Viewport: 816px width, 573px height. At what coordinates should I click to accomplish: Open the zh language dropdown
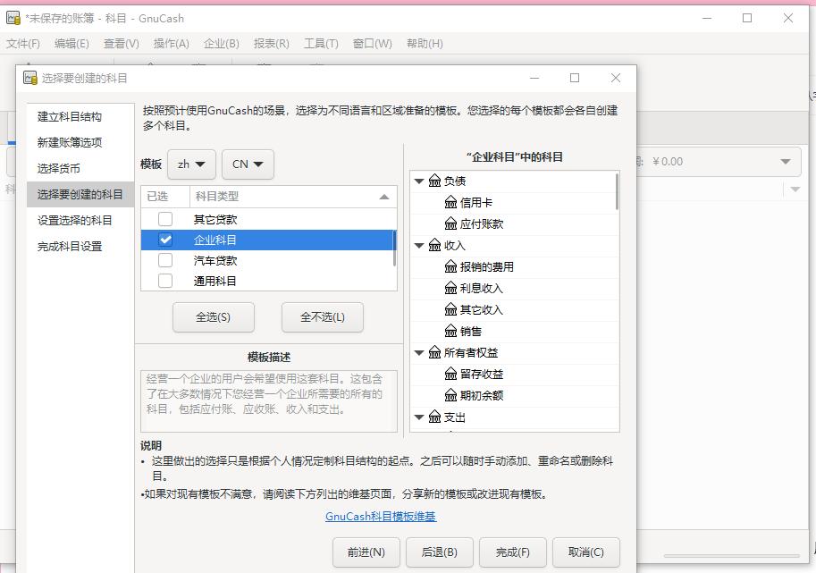point(191,164)
